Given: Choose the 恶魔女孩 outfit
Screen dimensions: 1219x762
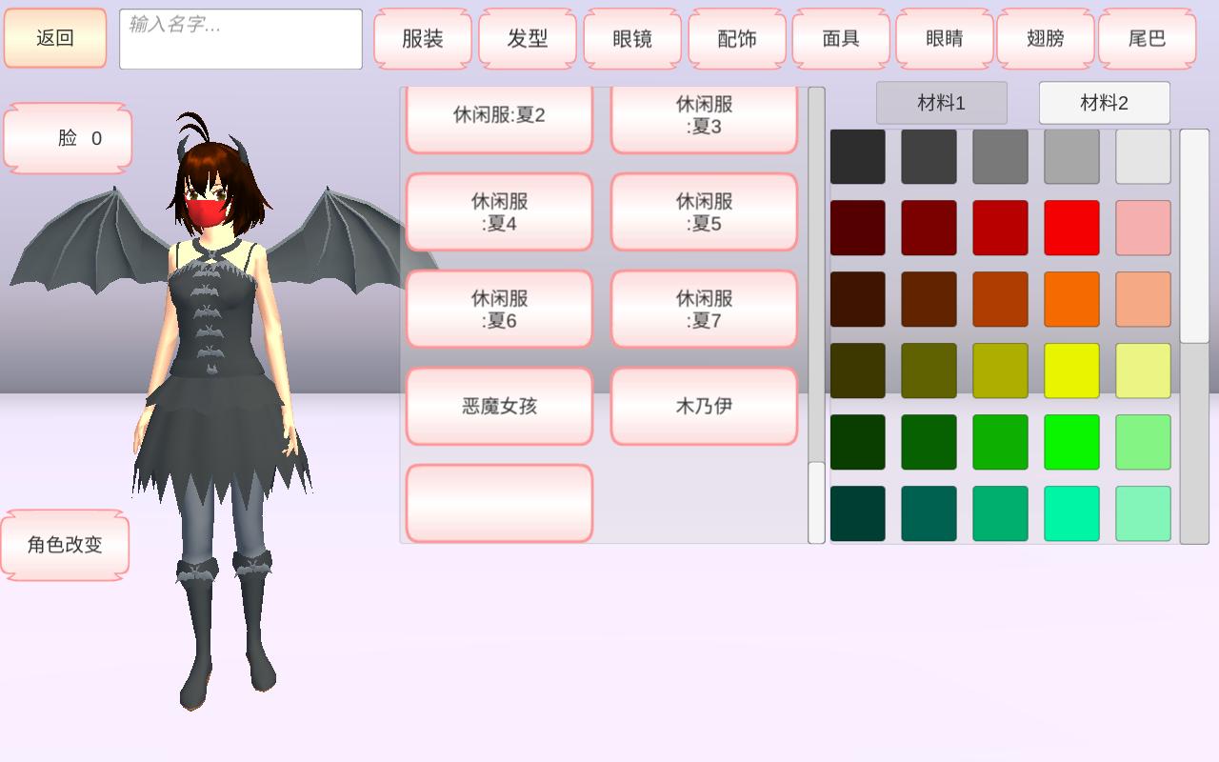Looking at the screenshot, I should (499, 406).
